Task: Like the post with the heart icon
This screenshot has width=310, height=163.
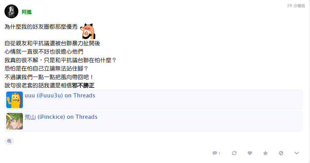Action: click(x=250, y=153)
